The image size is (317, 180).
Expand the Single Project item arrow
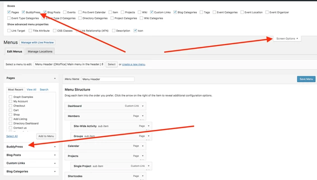[x=149, y=166]
